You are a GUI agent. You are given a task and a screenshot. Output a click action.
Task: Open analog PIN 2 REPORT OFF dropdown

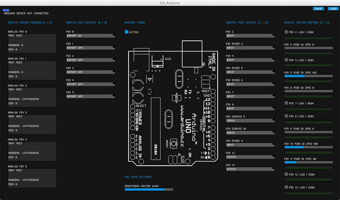click(91, 60)
